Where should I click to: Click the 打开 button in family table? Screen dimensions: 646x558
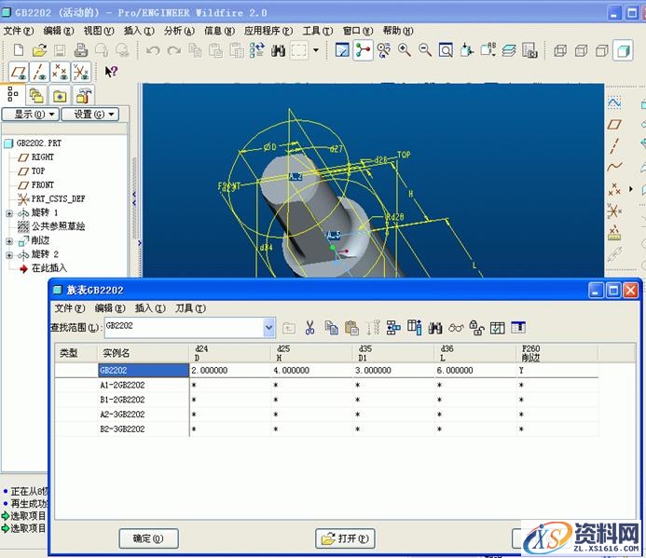pos(345,538)
